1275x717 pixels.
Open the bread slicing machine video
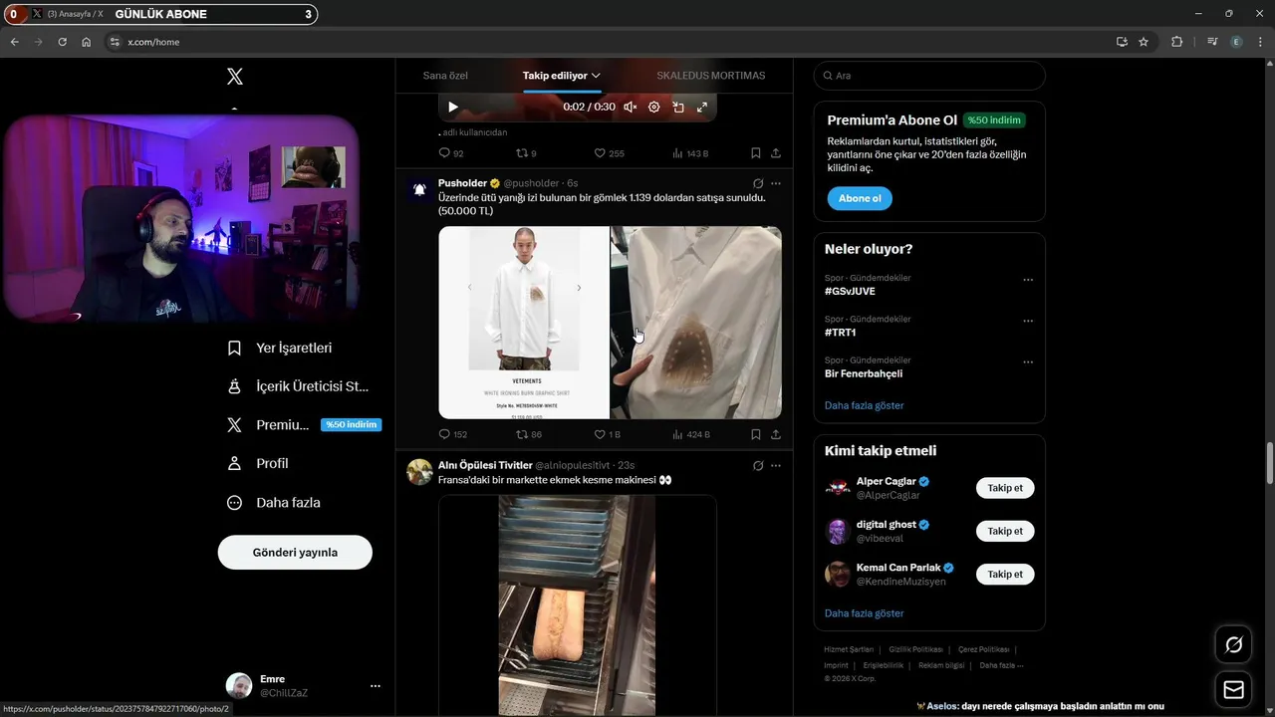(x=577, y=605)
